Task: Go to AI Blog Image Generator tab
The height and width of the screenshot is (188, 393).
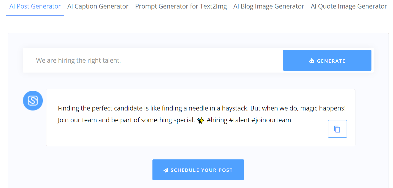Action: pos(269,6)
